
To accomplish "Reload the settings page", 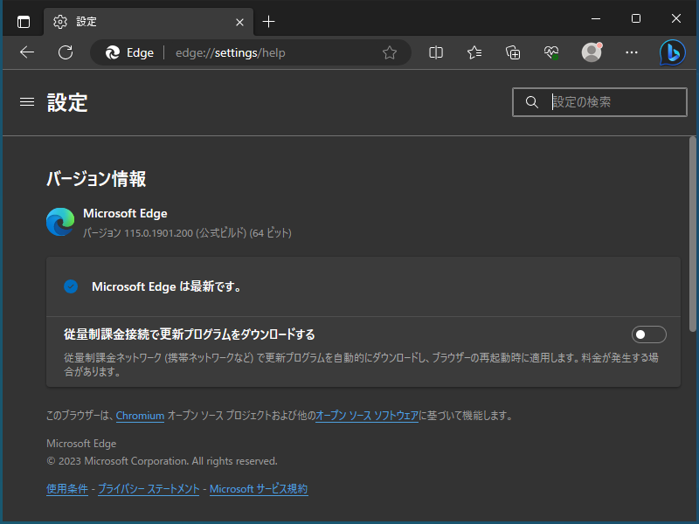I will pos(65,52).
